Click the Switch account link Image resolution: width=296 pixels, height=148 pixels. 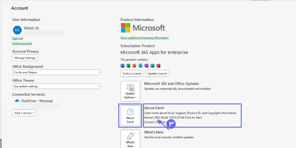[22, 43]
